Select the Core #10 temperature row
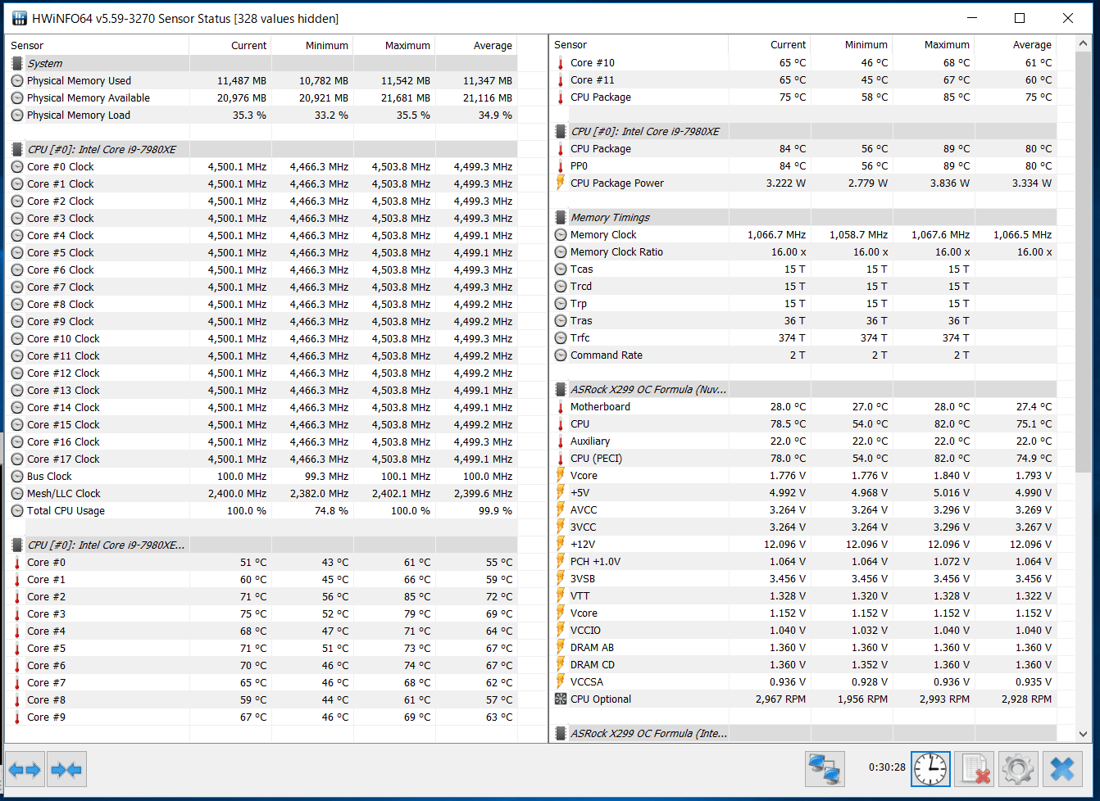Viewport: 1100px width, 801px height. click(803, 62)
